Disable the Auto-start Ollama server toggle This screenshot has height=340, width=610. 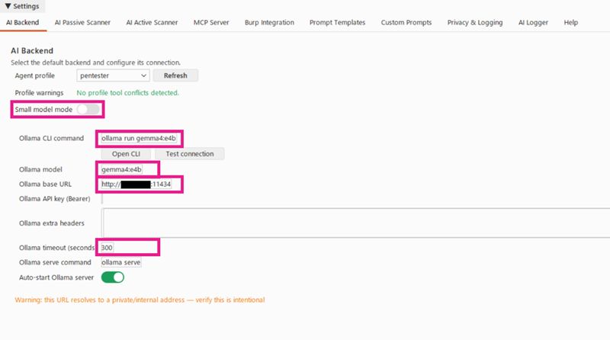coord(113,277)
